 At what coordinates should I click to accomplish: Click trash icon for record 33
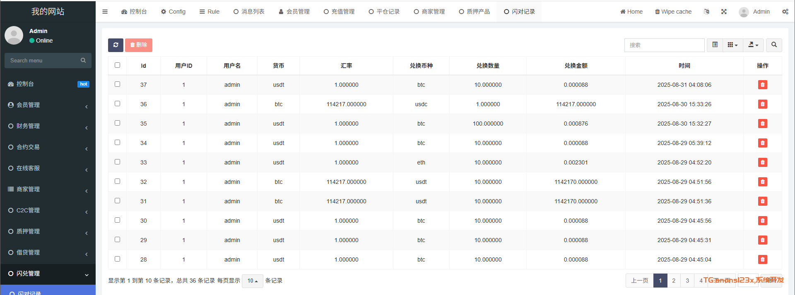[x=762, y=162]
